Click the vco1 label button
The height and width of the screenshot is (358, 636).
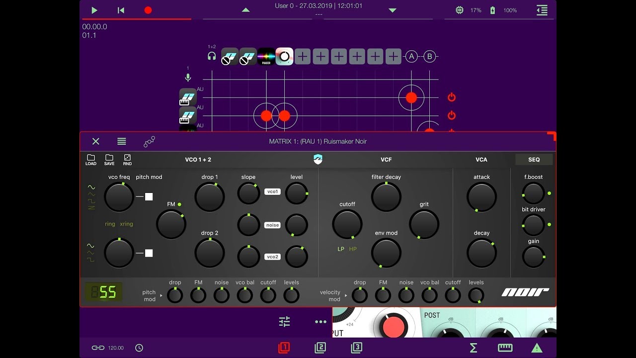click(x=272, y=191)
